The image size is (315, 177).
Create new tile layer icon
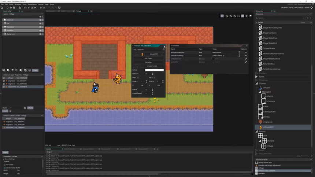(12, 70)
